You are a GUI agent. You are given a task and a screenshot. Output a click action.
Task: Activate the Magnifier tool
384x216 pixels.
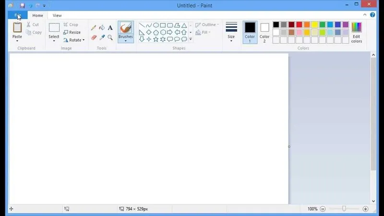110,37
